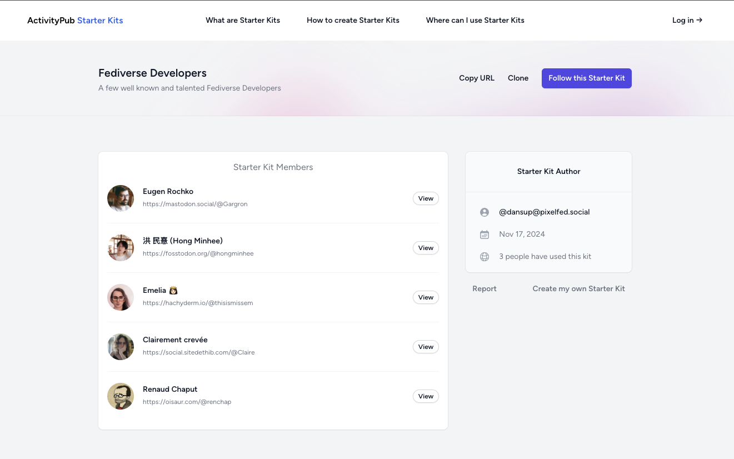
Task: View Hong Minhee's profile
Action: point(426,248)
